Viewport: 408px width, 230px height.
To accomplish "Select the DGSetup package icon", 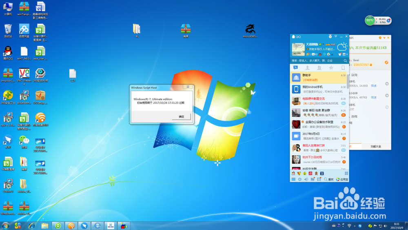I will pyautogui.click(x=40, y=97).
